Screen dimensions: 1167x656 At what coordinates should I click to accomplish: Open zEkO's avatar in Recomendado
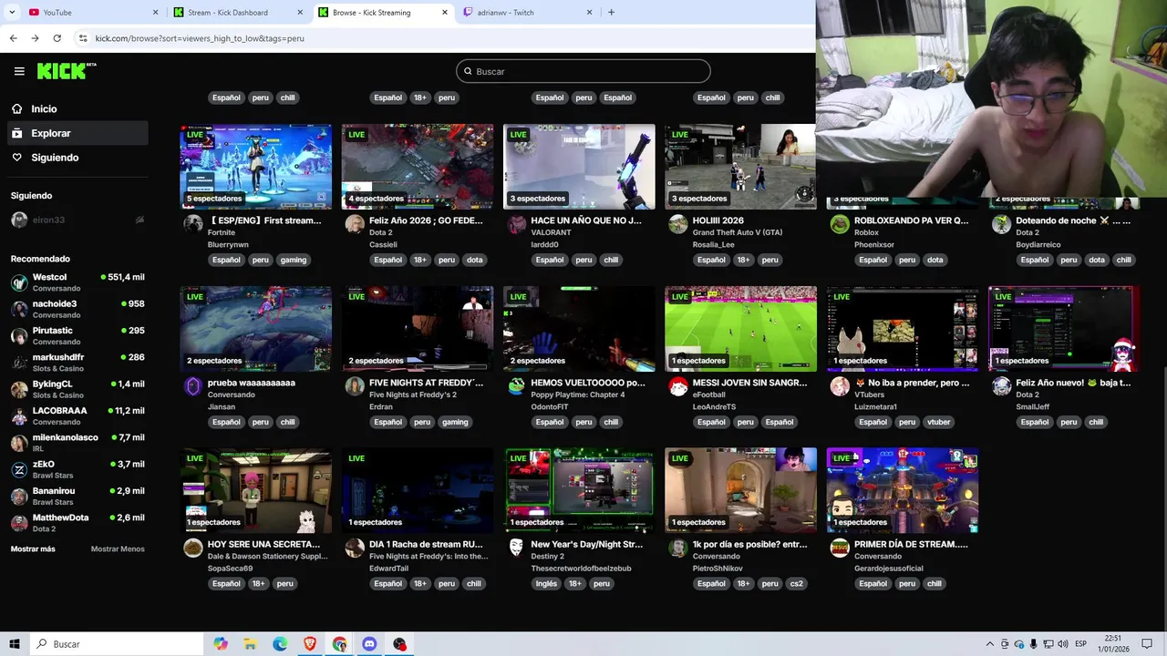coord(19,470)
